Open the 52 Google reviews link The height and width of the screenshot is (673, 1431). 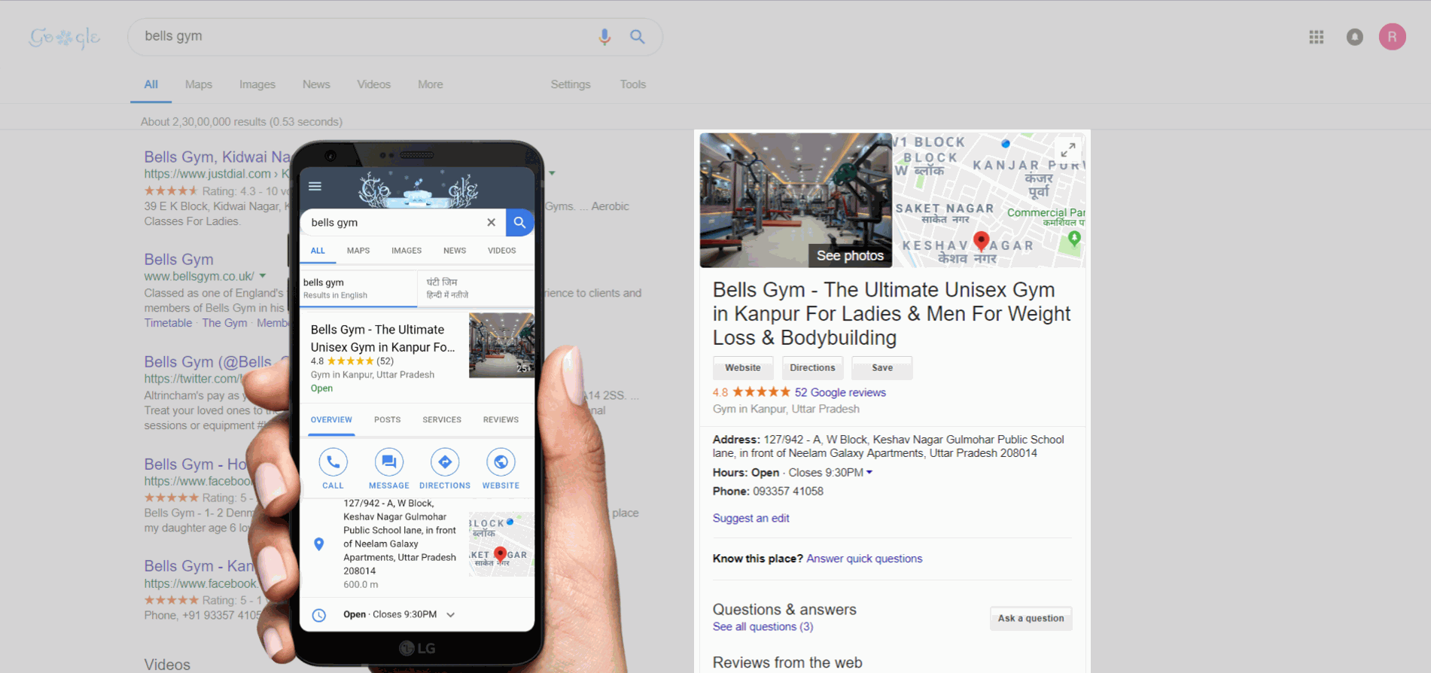click(x=840, y=392)
